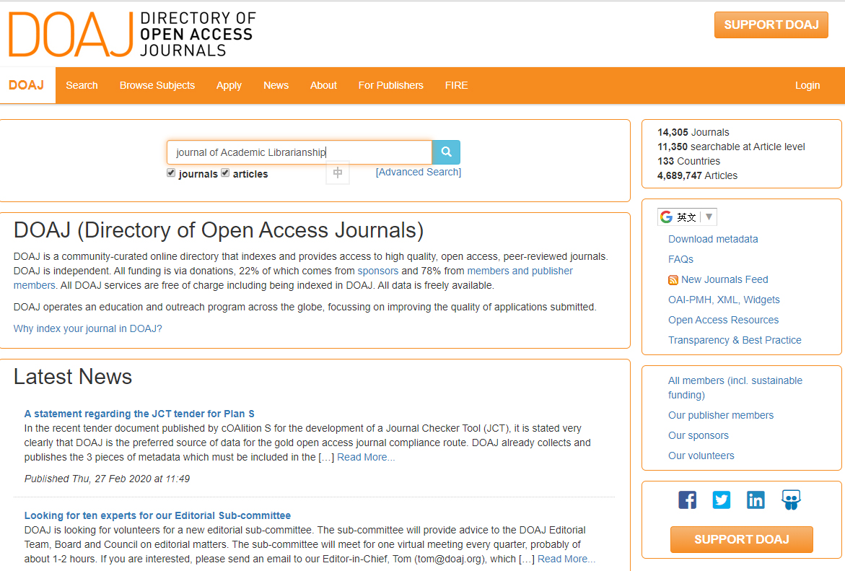Viewport: 845px width, 571px height.
Task: Open DOAJ Facebook page icon
Action: coord(687,500)
